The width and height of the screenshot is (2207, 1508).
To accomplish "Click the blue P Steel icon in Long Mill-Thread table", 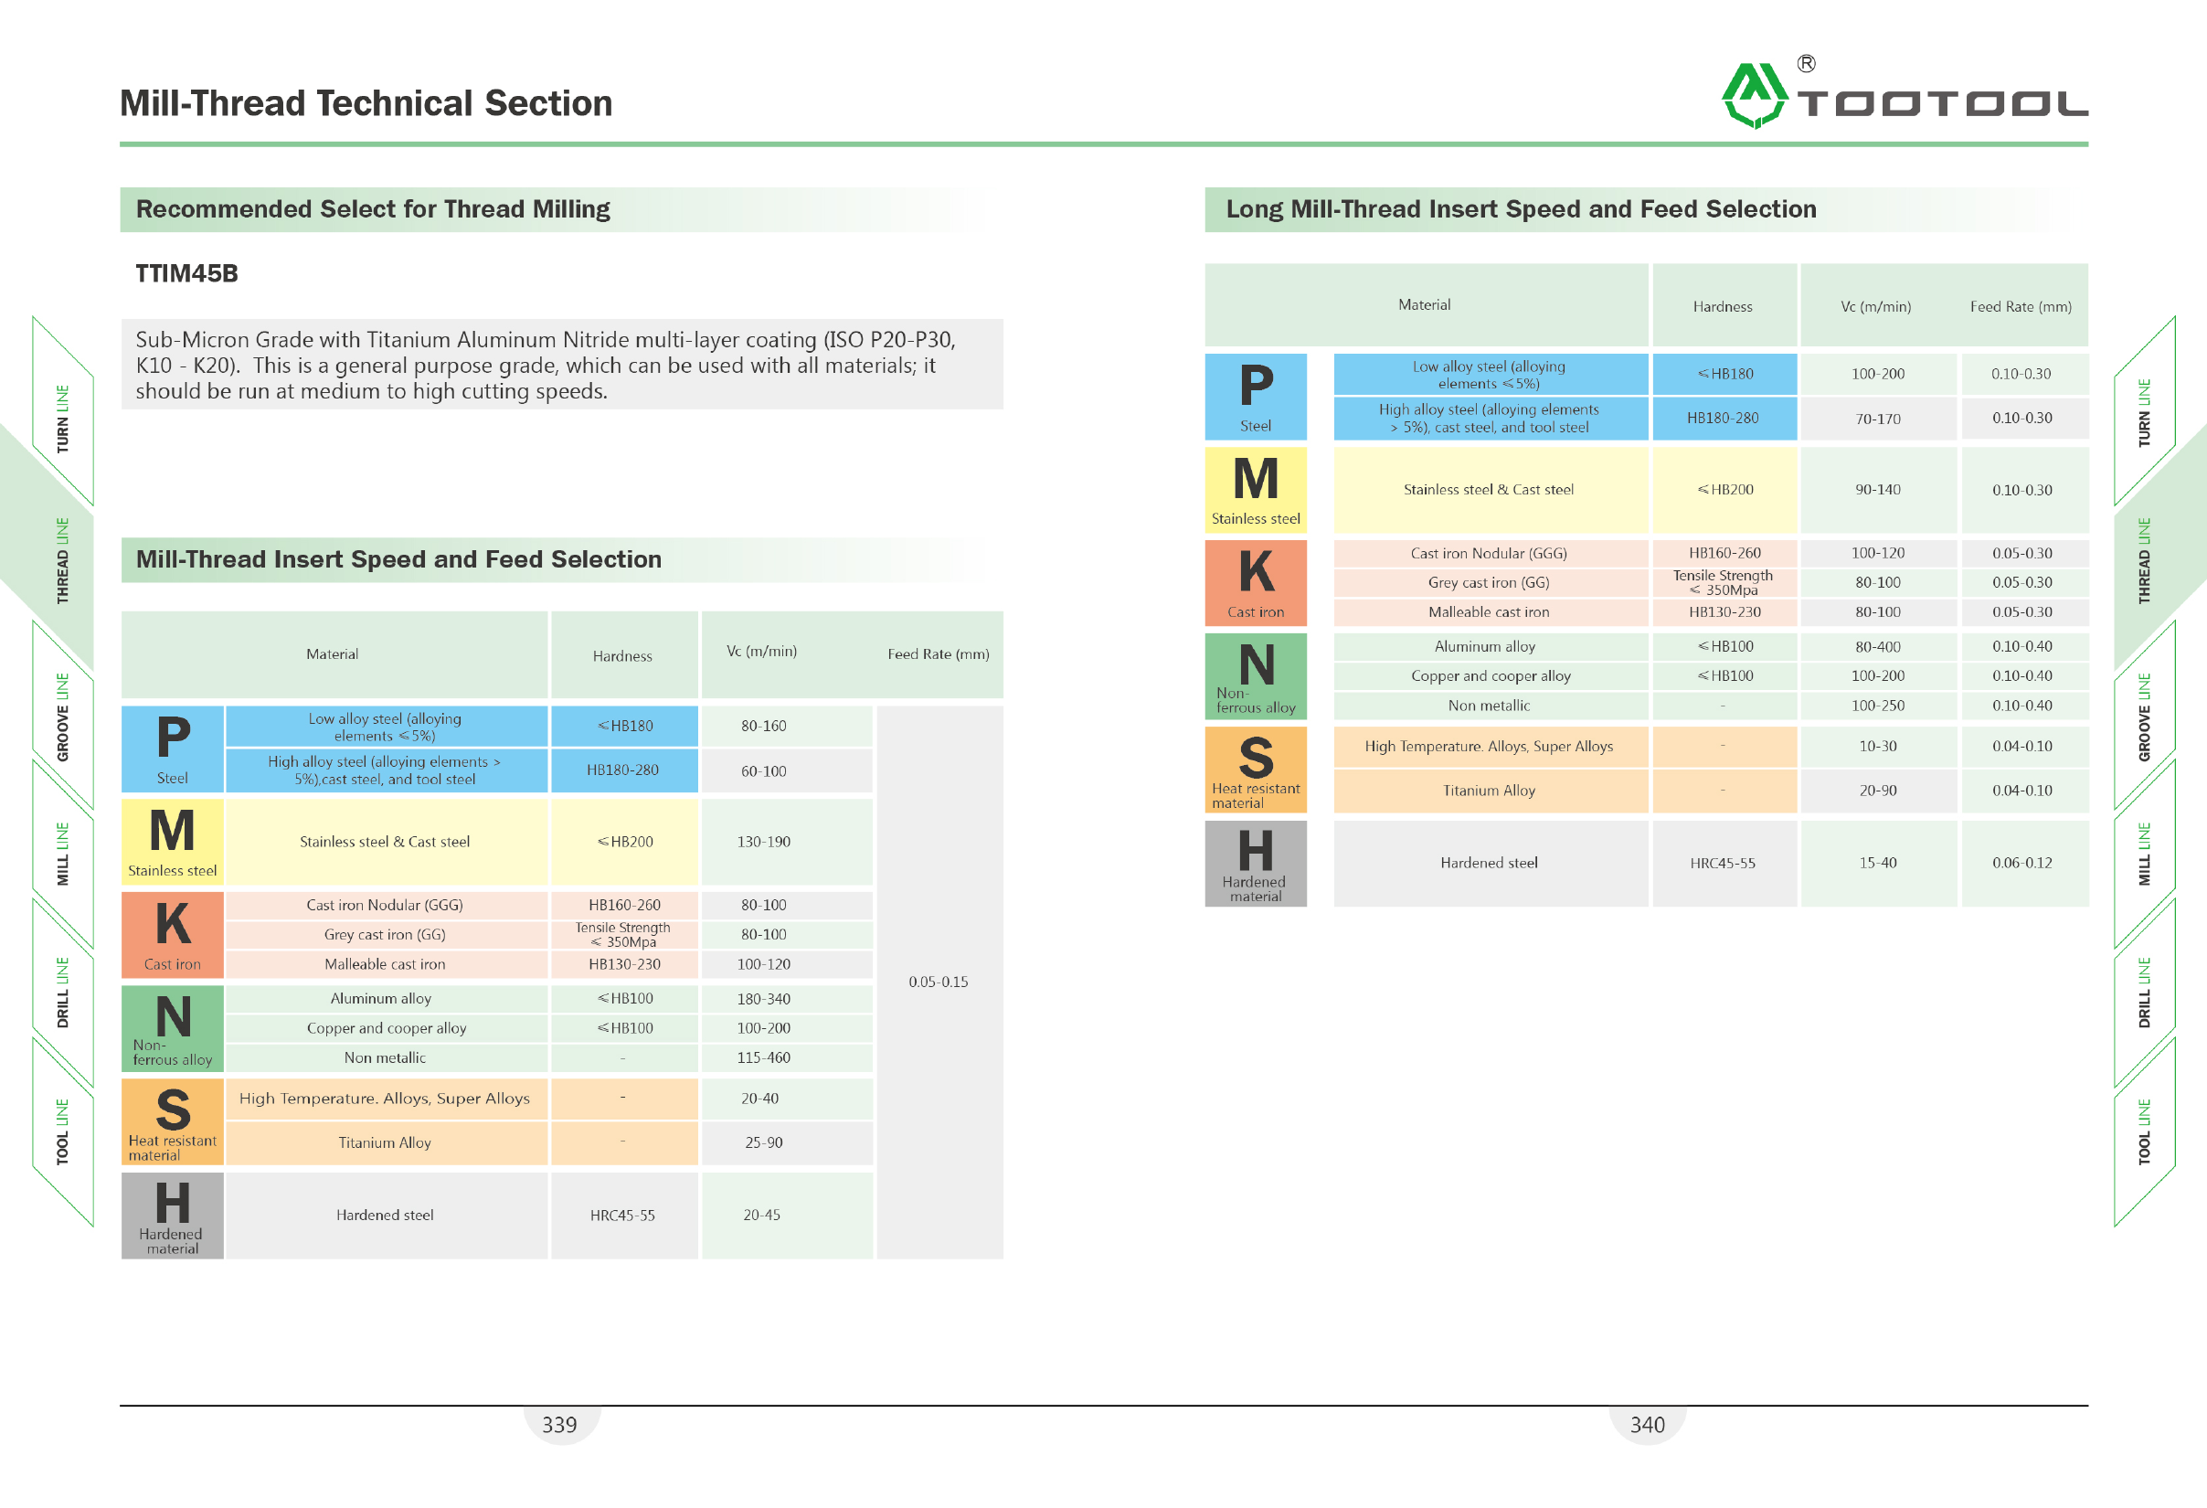I will [x=1256, y=397].
